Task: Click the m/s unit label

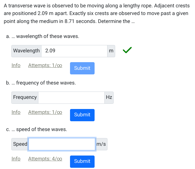Action: coord(101,144)
